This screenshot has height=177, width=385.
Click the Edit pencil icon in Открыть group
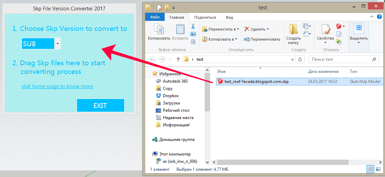click(x=339, y=34)
